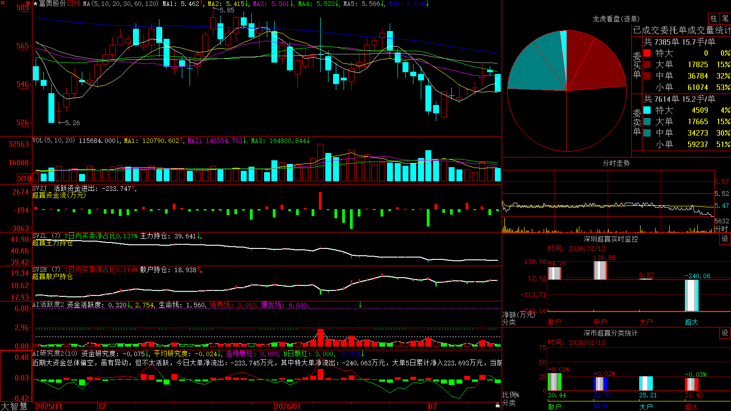Open 设 settings for 深市超赢分类统计
Screen dimensions: 731x411
pyautogui.click(x=725, y=333)
